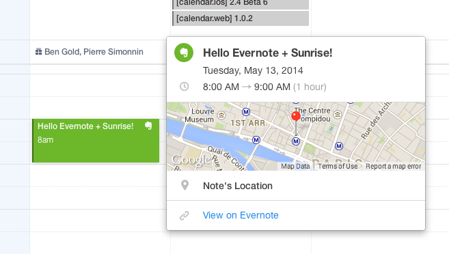Screen dimensions: 449x254
Task: Click the 8am label in green event
Action: click(x=46, y=140)
